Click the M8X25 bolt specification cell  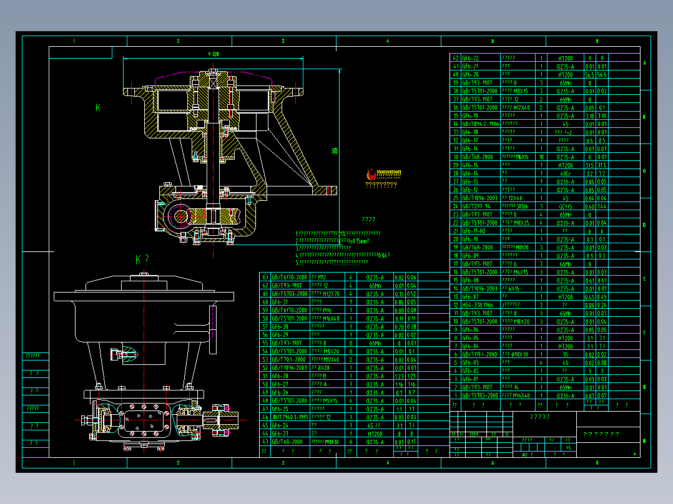pos(518,223)
